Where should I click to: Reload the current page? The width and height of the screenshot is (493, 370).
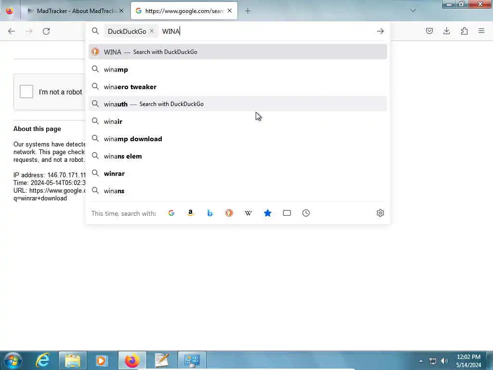click(x=46, y=31)
